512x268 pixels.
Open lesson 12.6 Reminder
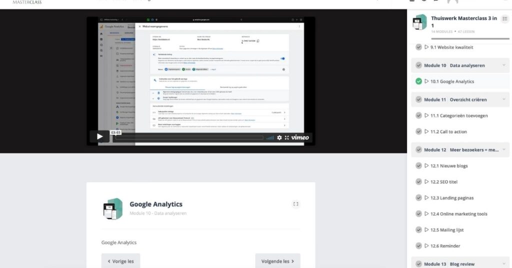[x=445, y=246]
